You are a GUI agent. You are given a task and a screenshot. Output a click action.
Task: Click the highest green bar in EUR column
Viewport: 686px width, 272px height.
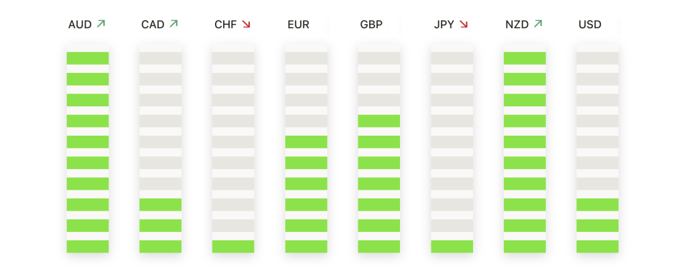point(306,142)
